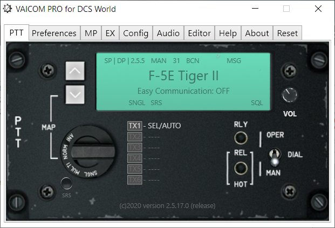This screenshot has height=228, width=335.
Task: Select the TX2 box
Action: tap(135, 136)
